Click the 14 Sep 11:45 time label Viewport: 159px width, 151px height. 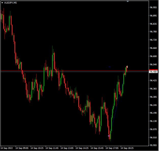click(x=52, y=148)
